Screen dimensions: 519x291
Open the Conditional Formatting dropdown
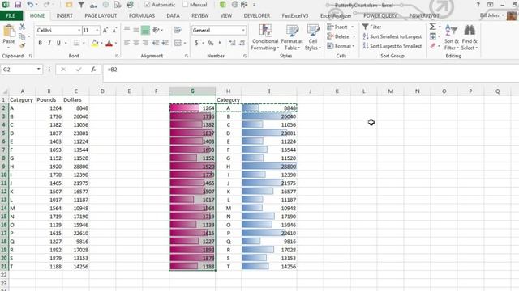[265, 37]
